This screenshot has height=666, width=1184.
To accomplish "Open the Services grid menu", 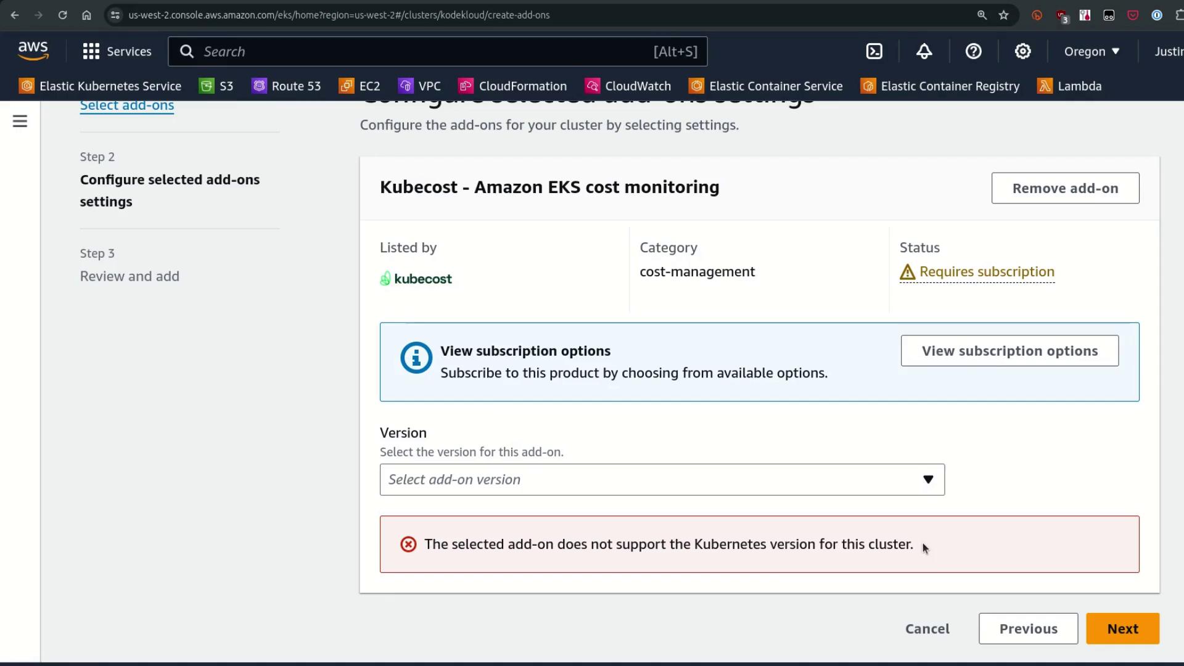I will point(117,51).
